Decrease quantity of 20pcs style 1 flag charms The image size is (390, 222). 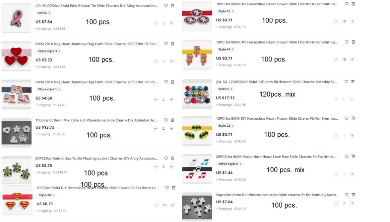(156, 99)
